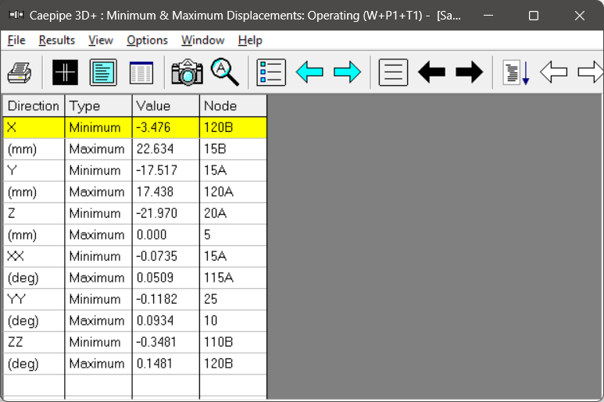The width and height of the screenshot is (604, 402).
Task: Select the value 0.0509 cell
Action: pyautogui.click(x=166, y=278)
